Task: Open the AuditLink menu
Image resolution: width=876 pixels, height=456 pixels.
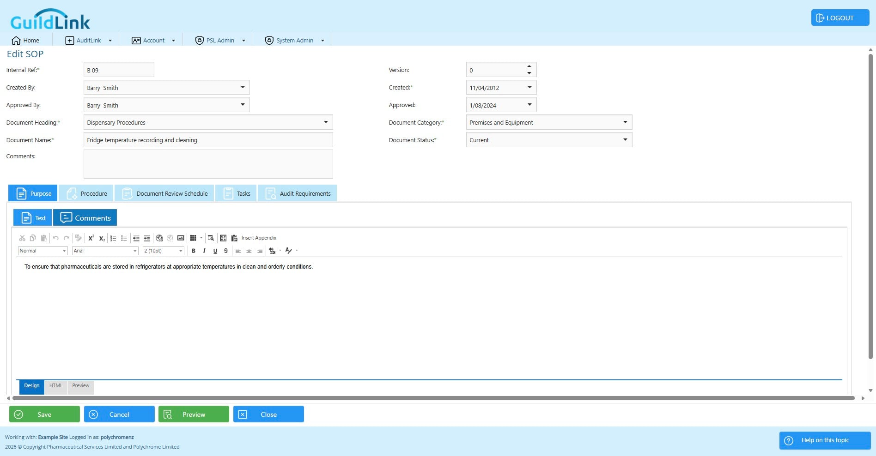Action: (x=88, y=41)
